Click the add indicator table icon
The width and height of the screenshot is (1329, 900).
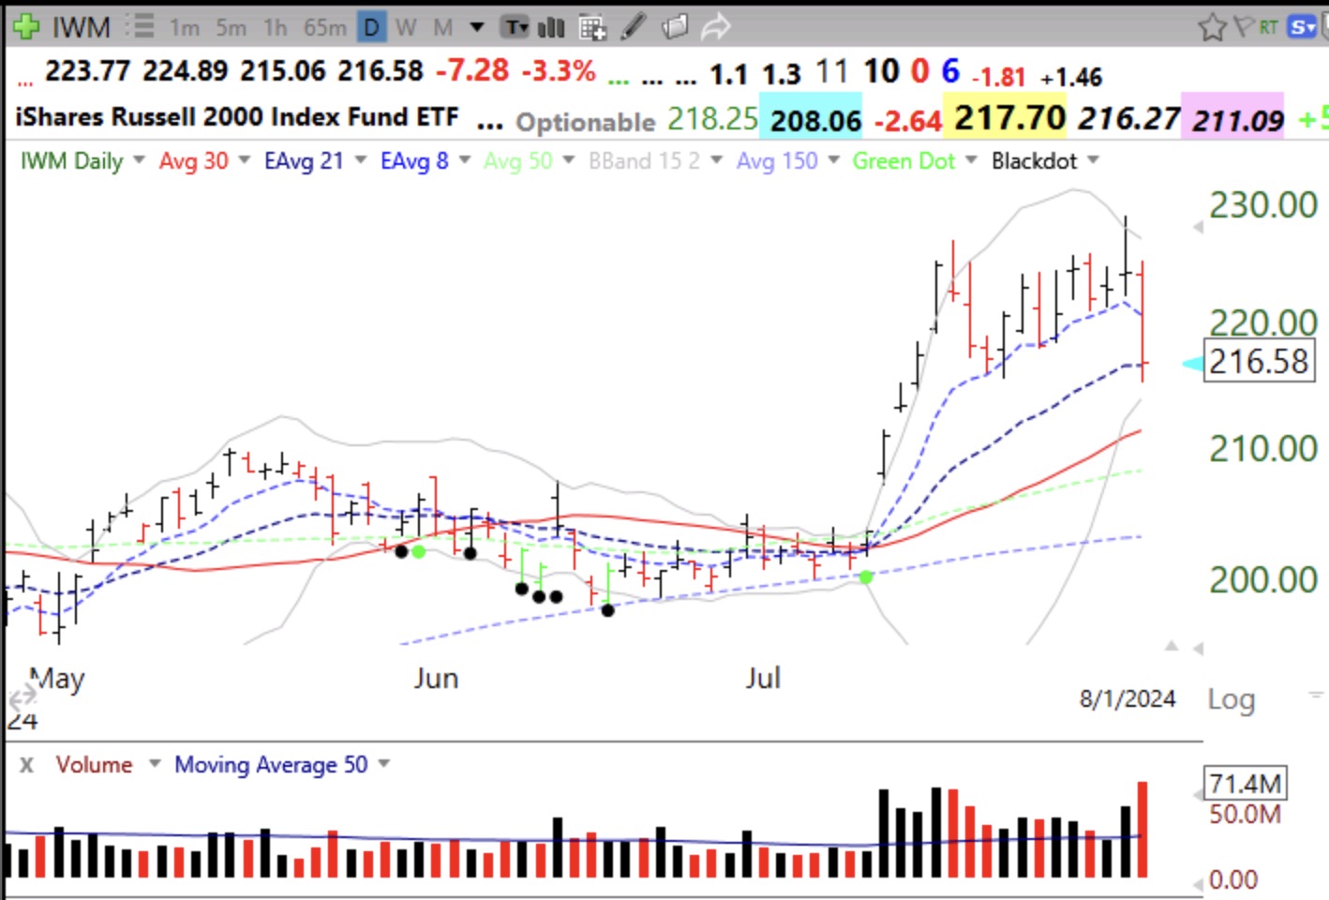pyautogui.click(x=592, y=27)
